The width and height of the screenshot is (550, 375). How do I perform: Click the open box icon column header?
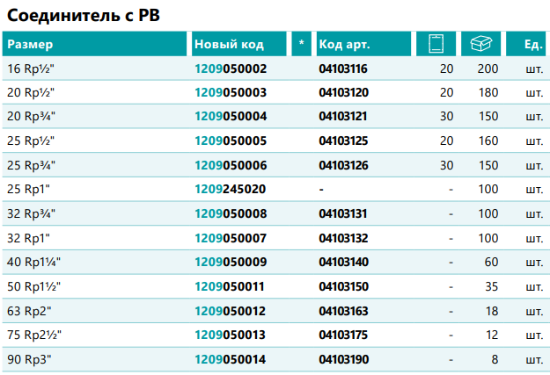[480, 44]
